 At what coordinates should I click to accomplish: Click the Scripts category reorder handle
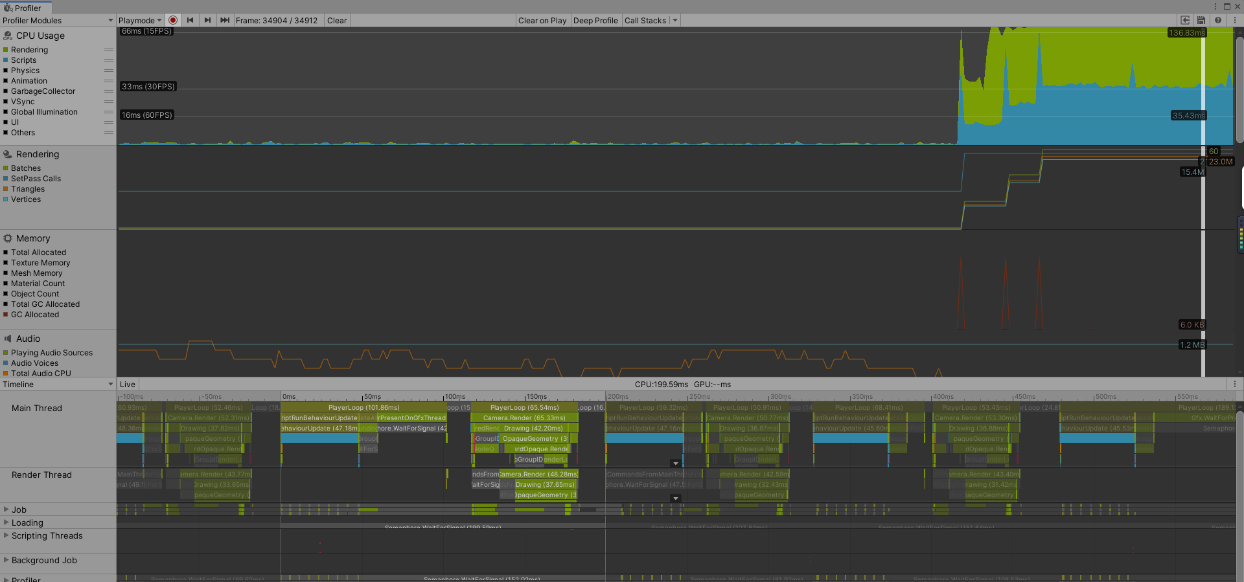click(109, 60)
